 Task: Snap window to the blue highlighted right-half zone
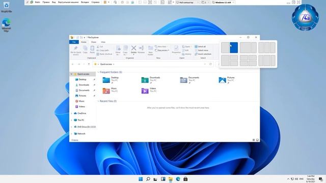[234, 47]
